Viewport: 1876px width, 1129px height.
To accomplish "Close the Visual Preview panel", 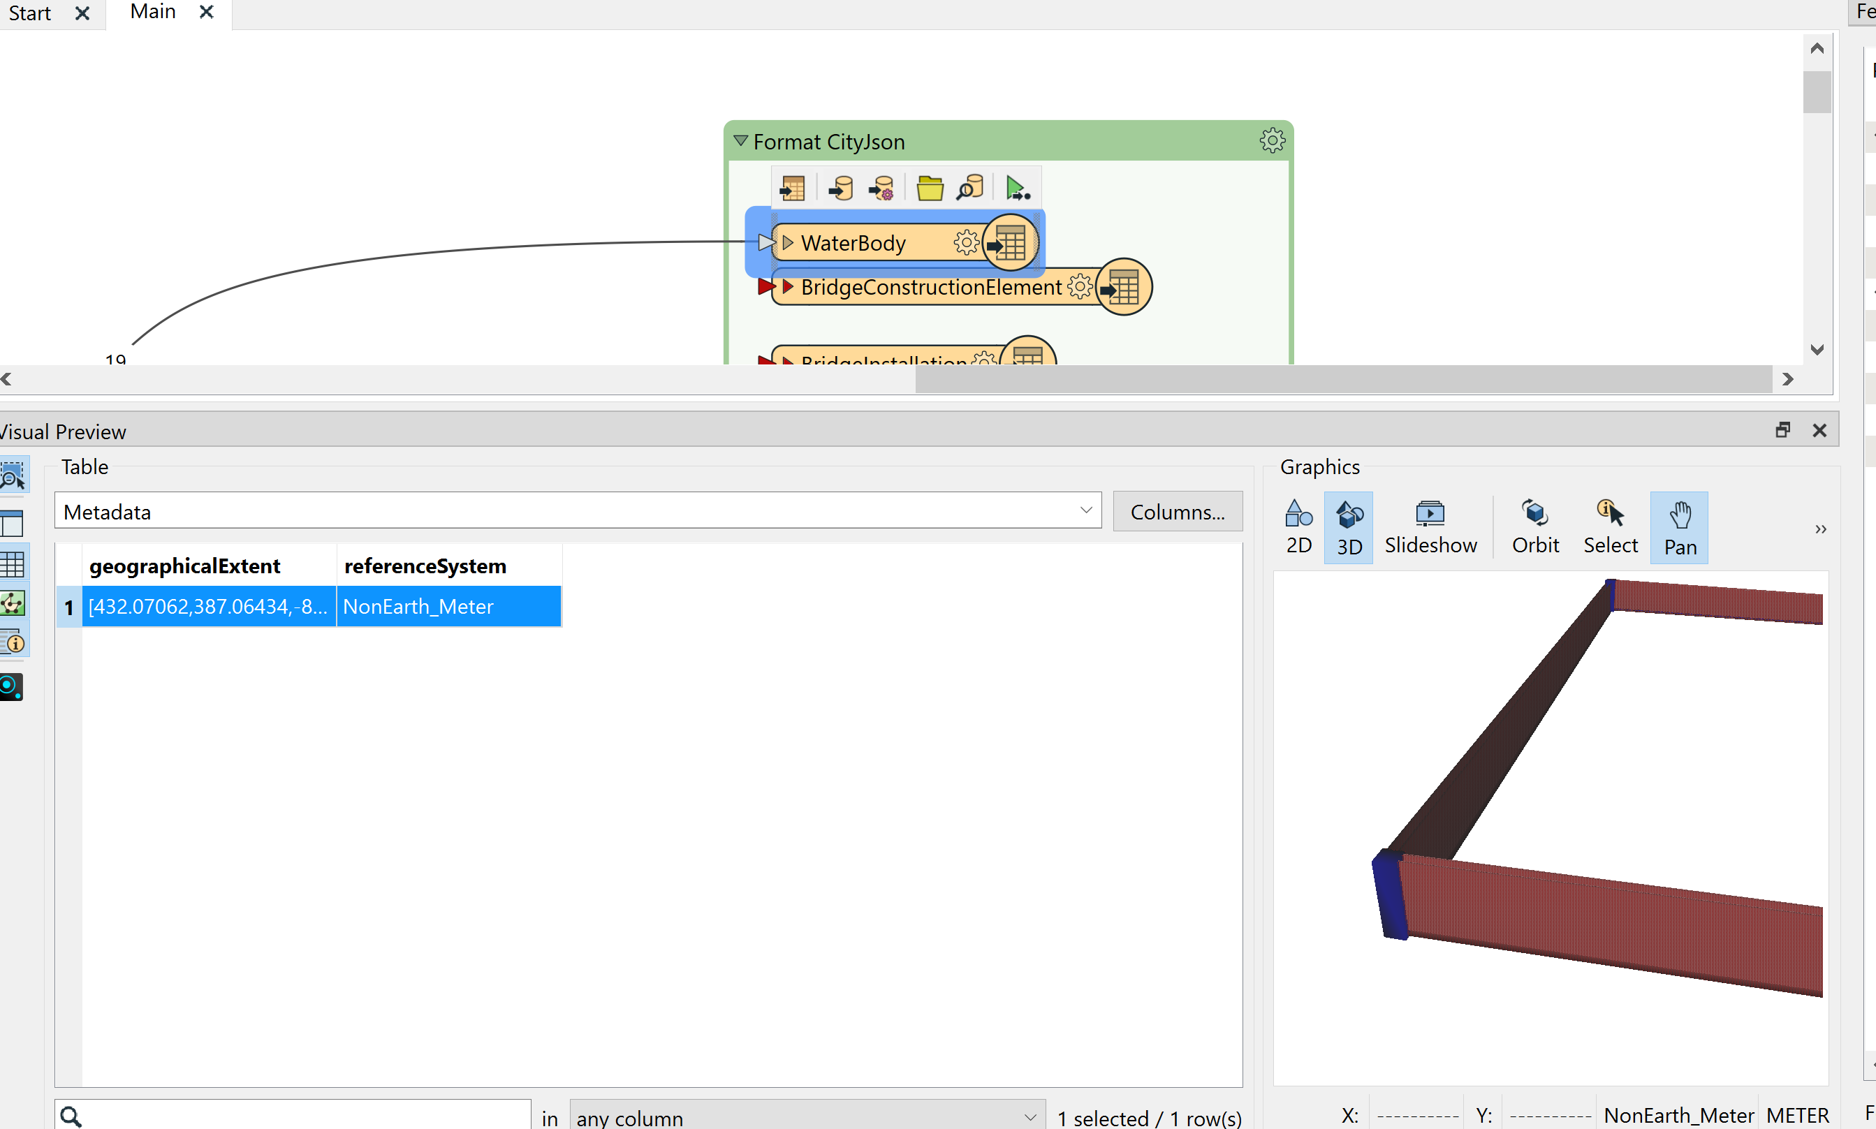I will pyautogui.click(x=1819, y=430).
